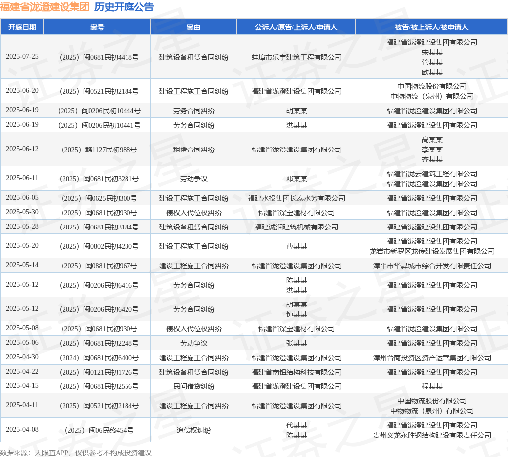
Task: Click 中国物流股份有限公司 in the 2025-06-20 row
Action: click(x=432, y=86)
